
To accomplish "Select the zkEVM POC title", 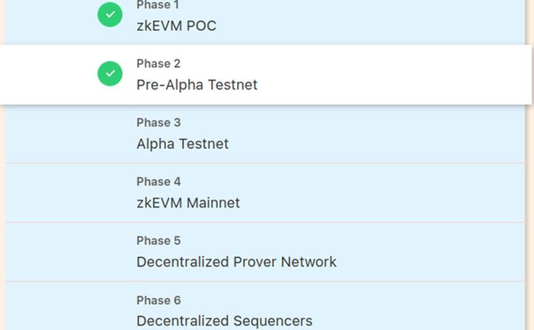I will pyautogui.click(x=176, y=26).
